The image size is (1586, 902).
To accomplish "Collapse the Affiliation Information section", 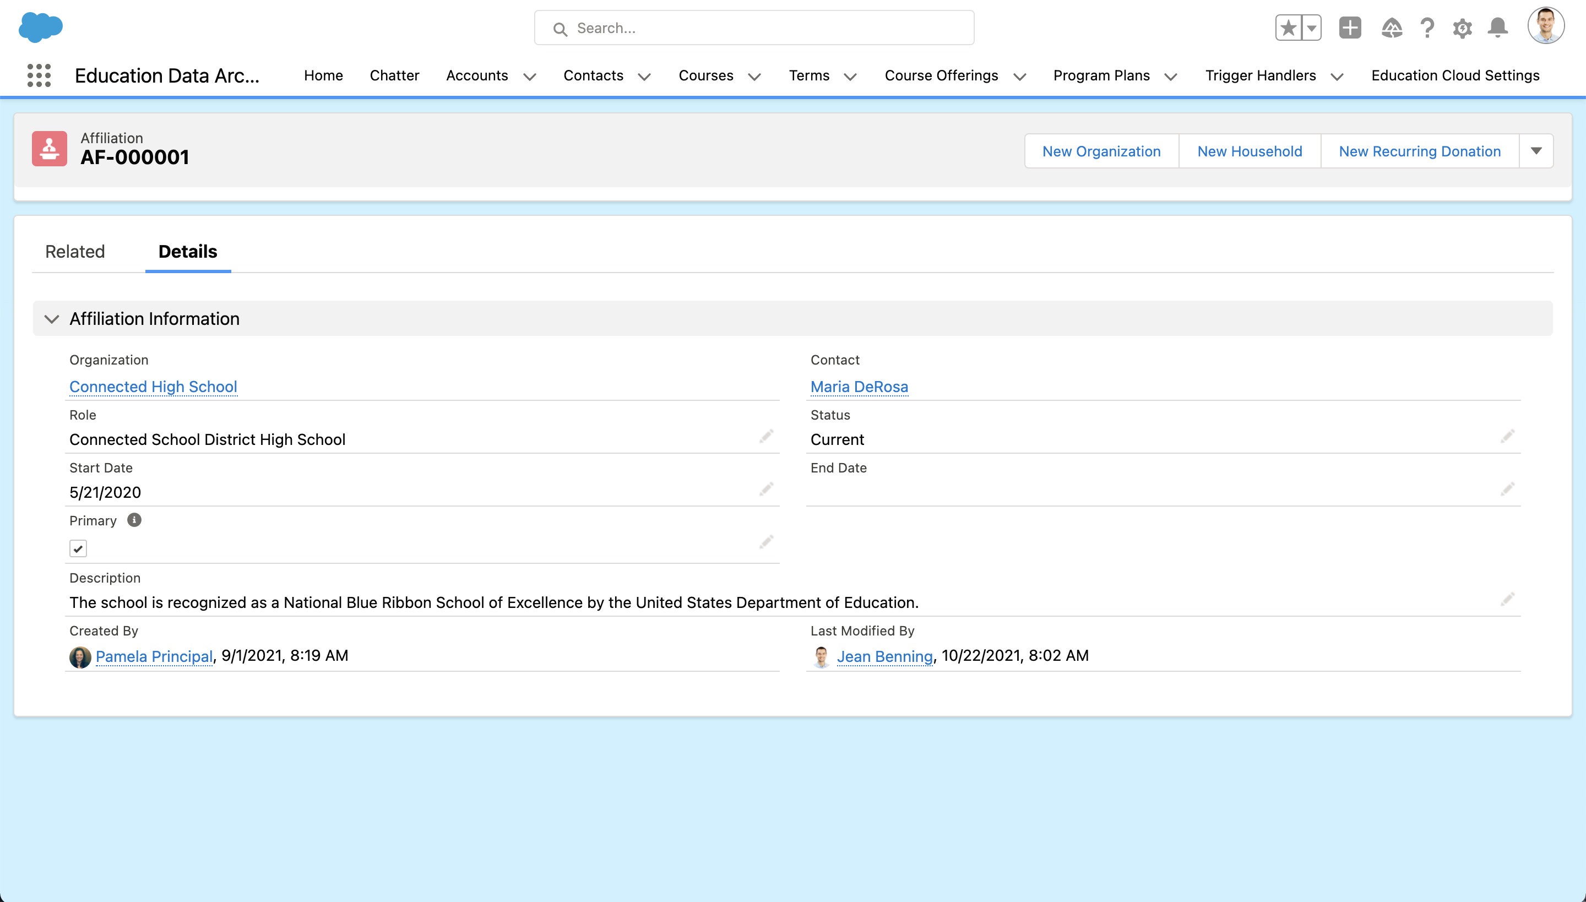I will click(x=52, y=319).
